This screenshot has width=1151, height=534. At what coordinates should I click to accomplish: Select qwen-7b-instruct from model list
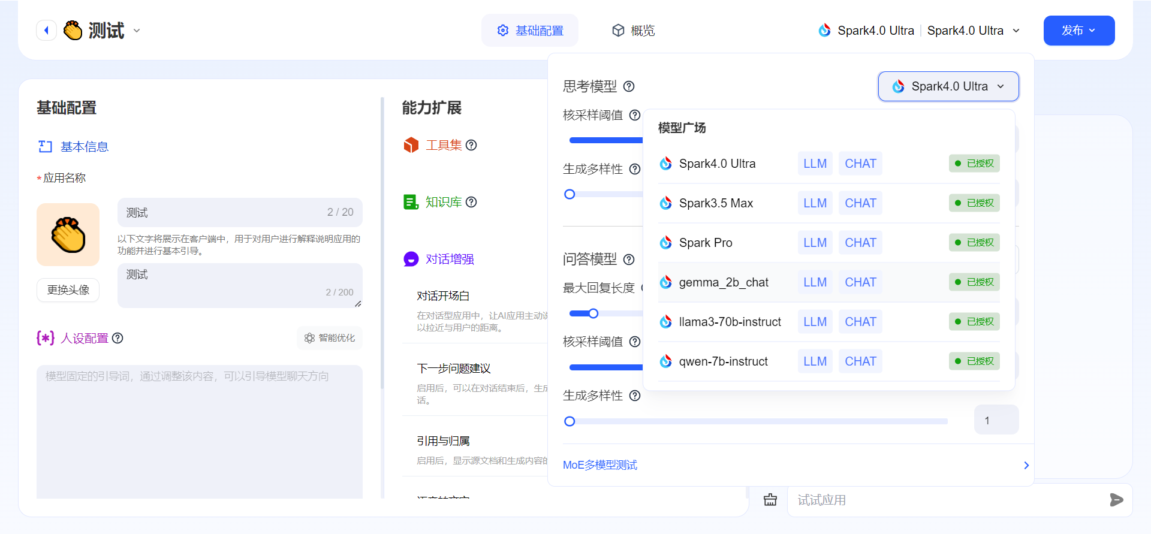tap(829, 361)
